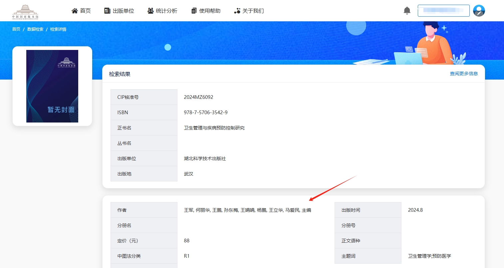504x268 pixels.
Task: Open the user avatar menu
Action: [x=479, y=11]
